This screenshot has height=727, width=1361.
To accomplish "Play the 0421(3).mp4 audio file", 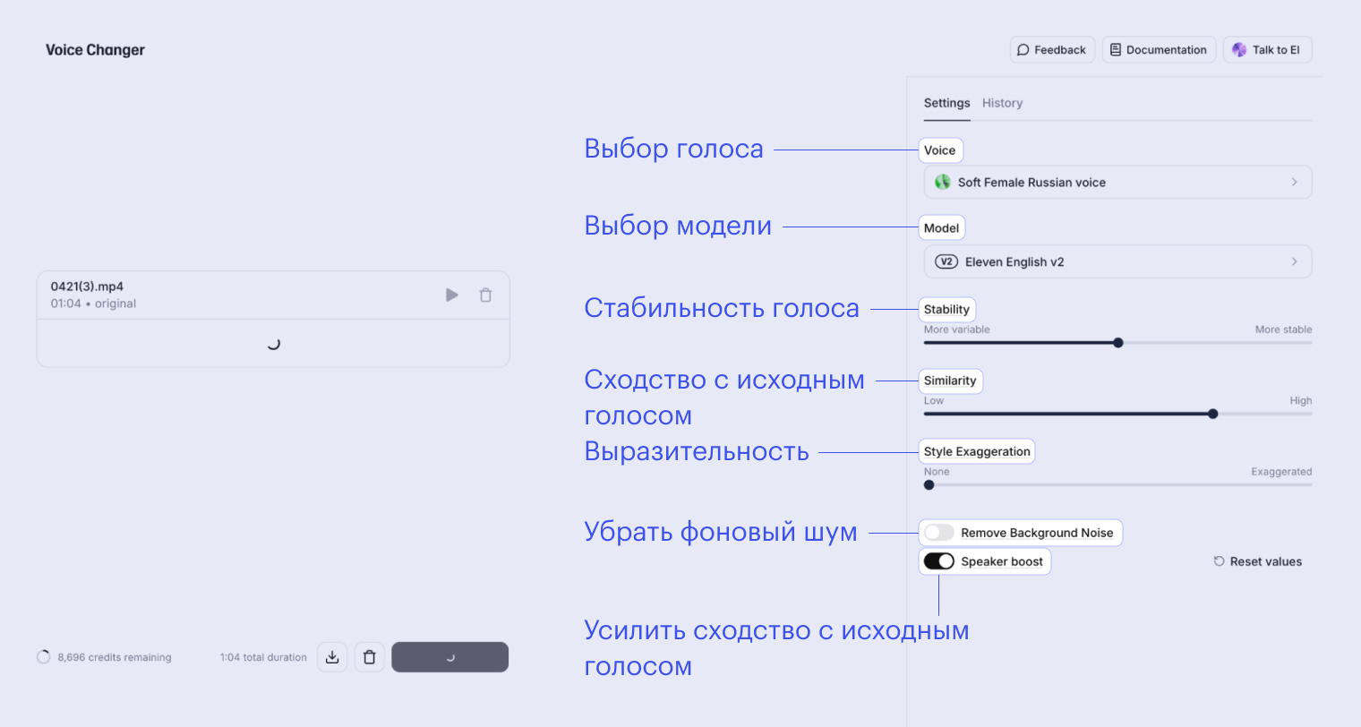I will tap(451, 294).
